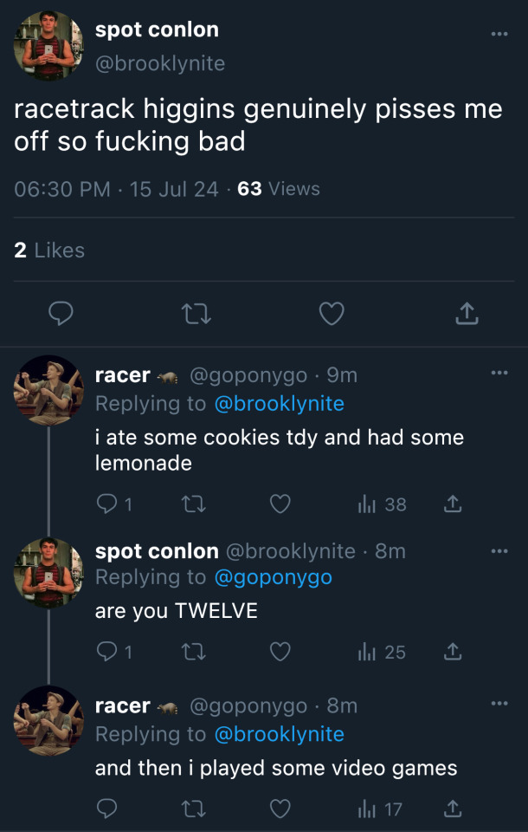The width and height of the screenshot is (528, 832).
Task: Retweet the 'are you TWELVE' reply
Action: [x=193, y=652]
